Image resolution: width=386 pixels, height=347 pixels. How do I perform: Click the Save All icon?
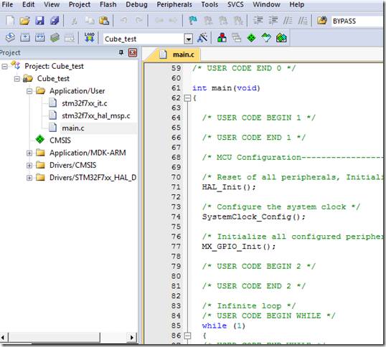55,21
